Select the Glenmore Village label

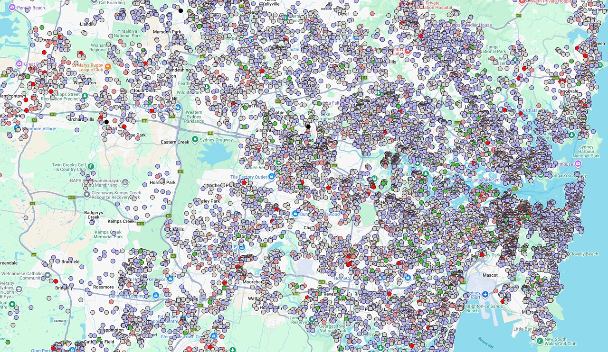(x=39, y=129)
